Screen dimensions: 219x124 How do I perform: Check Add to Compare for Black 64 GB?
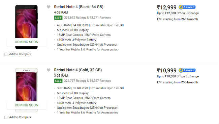(x=6, y=54)
